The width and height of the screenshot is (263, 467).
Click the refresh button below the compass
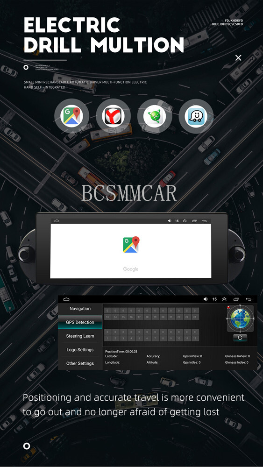click(x=240, y=338)
